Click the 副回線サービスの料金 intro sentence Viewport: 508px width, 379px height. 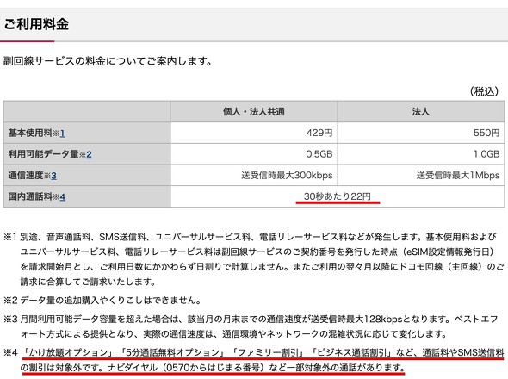[108, 61]
